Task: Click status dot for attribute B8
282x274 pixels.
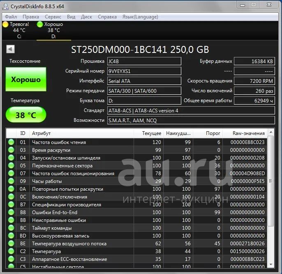Action: tap(11, 212)
